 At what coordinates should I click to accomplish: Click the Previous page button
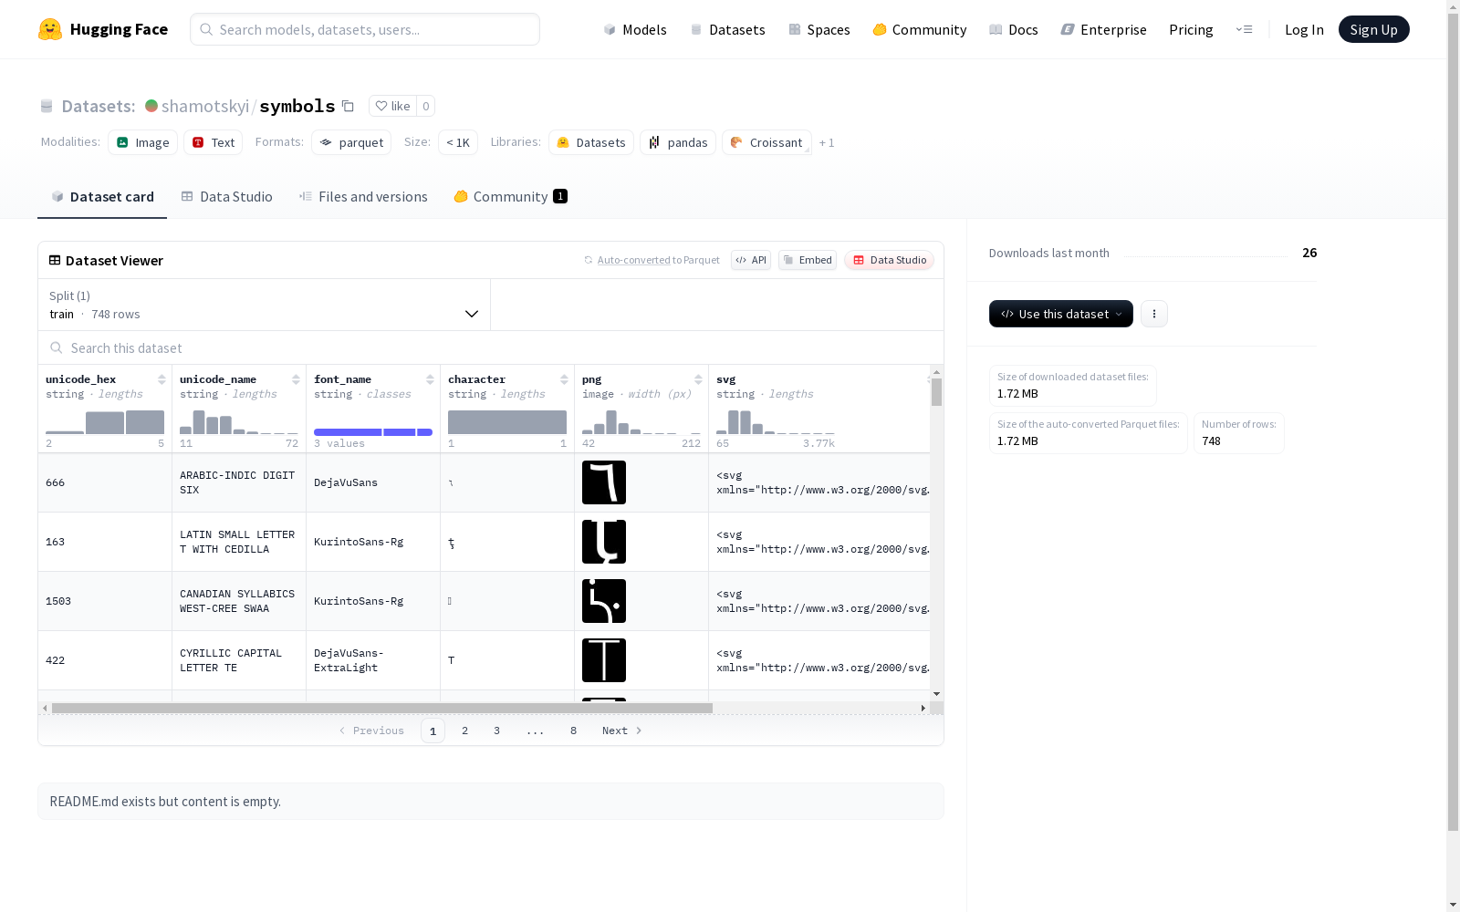pyautogui.click(x=371, y=731)
